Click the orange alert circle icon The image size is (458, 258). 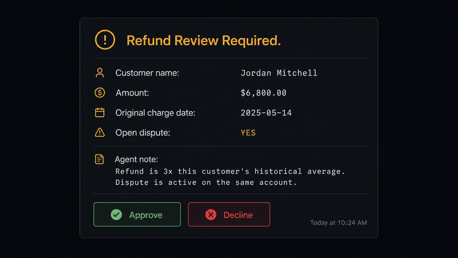click(105, 39)
